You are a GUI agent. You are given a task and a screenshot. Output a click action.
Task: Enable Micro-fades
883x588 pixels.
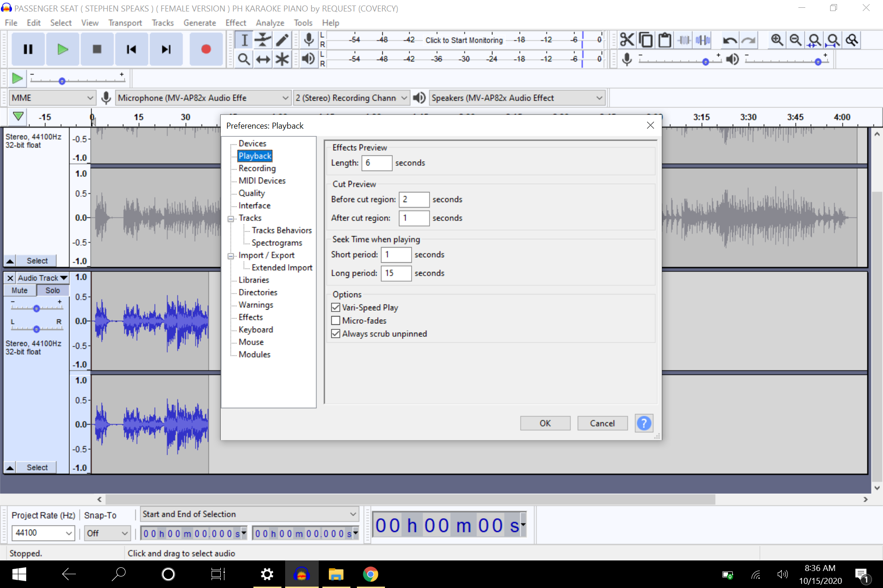coord(336,320)
